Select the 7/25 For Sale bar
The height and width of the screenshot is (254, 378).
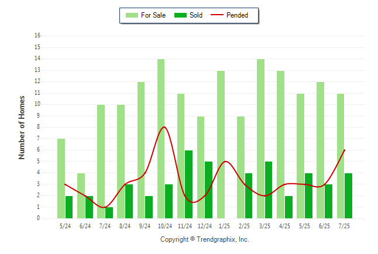[341, 156]
